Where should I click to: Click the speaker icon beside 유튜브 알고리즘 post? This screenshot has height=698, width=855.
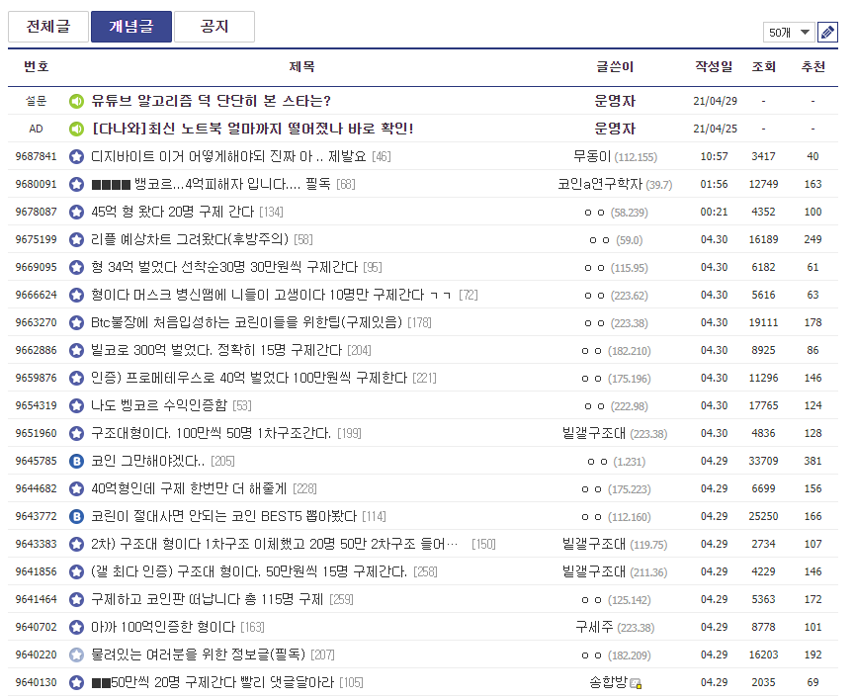click(76, 101)
